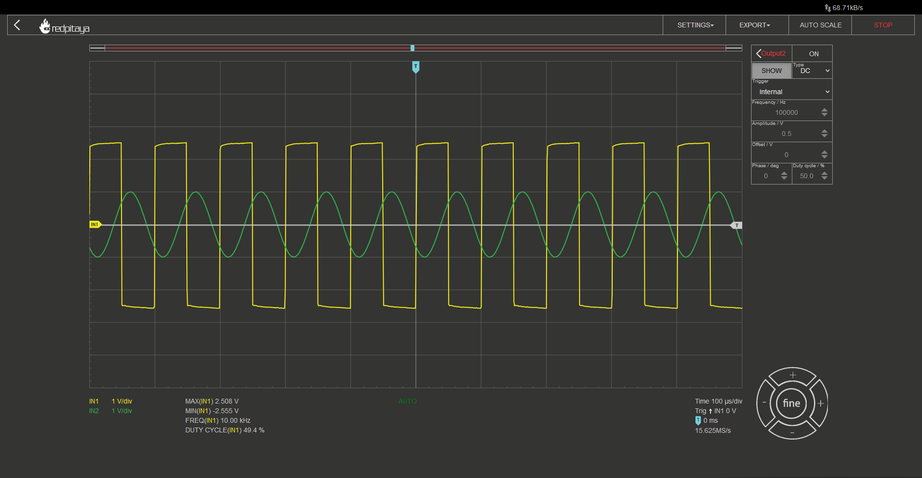922x478 pixels.
Task: Select the IN2 channel label
Action: coord(94,411)
